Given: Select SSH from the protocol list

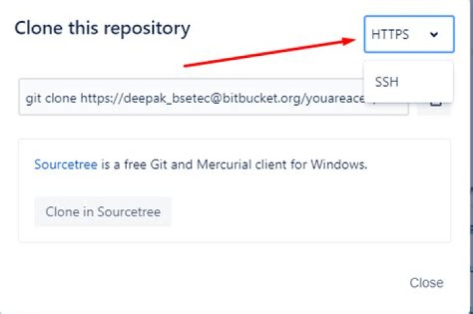Looking at the screenshot, I should 409,81.
